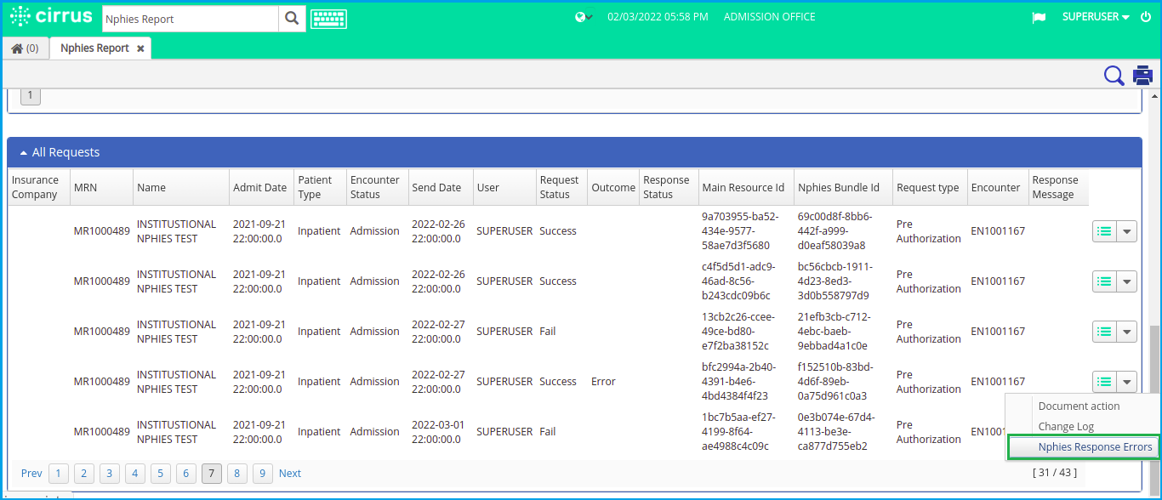
Task: Select Change Log from context menu
Action: (x=1066, y=427)
